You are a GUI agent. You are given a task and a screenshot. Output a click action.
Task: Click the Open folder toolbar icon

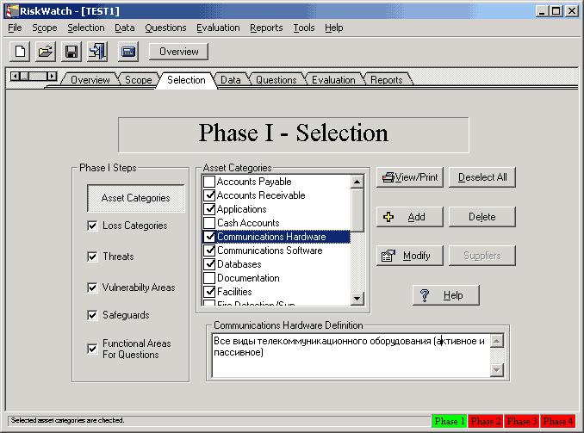(46, 52)
